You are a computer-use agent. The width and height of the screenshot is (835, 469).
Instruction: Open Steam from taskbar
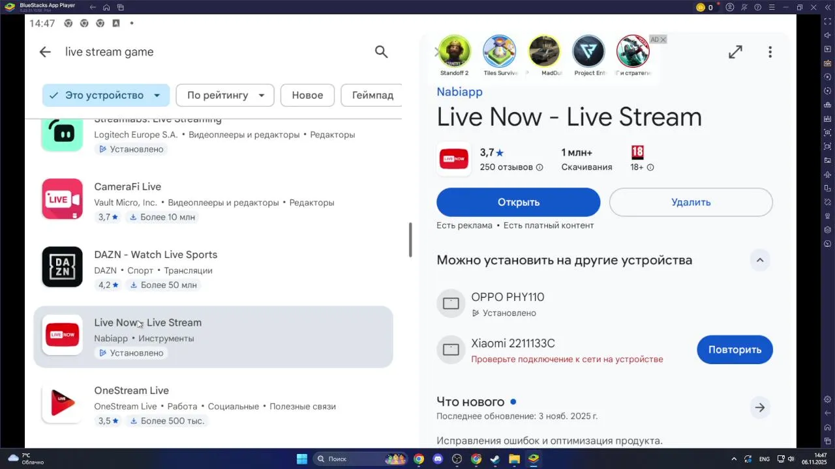click(495, 459)
